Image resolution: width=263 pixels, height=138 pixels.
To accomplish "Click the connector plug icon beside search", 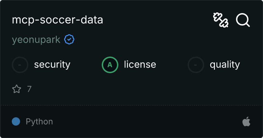I will tap(221, 20).
